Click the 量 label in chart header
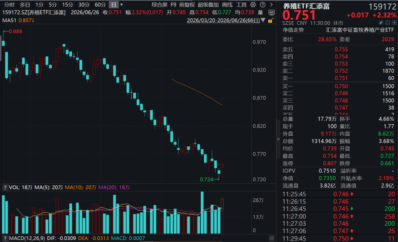 [x=260, y=13]
